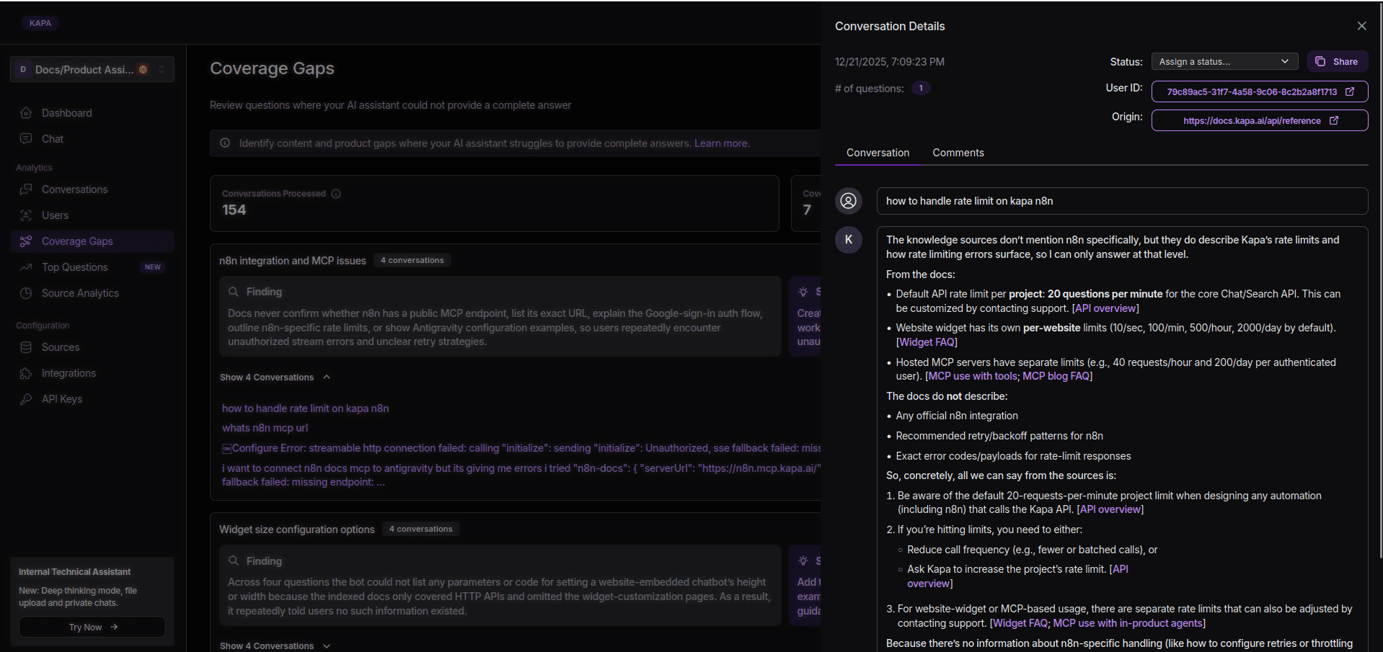Open the User ID external link icon
1383x652 pixels.
pyautogui.click(x=1350, y=91)
